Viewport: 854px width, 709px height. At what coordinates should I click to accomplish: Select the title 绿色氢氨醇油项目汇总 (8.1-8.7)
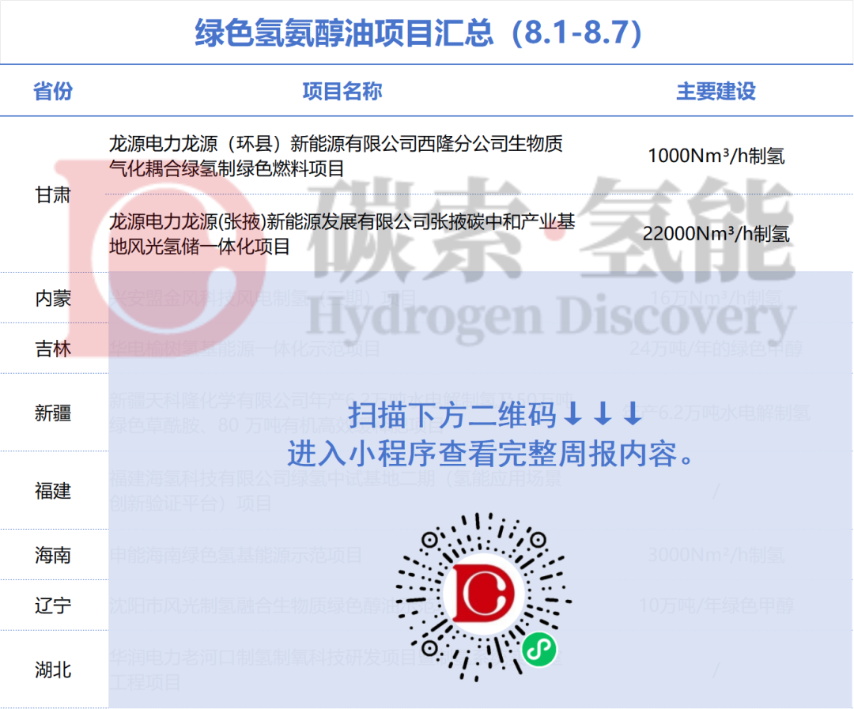pyautogui.click(x=418, y=32)
